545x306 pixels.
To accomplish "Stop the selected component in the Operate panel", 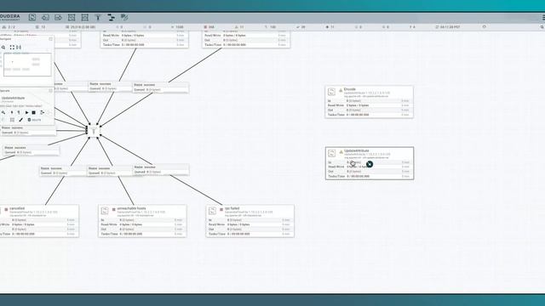I will [34, 112].
